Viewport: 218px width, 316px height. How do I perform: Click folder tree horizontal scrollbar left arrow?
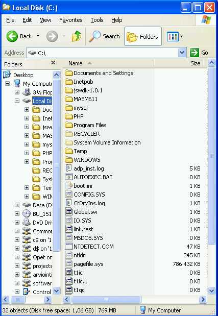point(6,300)
